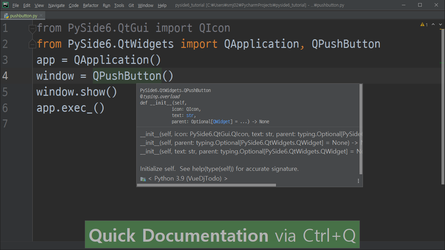The image size is (445, 250).
Task: Open the documentation popup options menu
Action: [358, 181]
